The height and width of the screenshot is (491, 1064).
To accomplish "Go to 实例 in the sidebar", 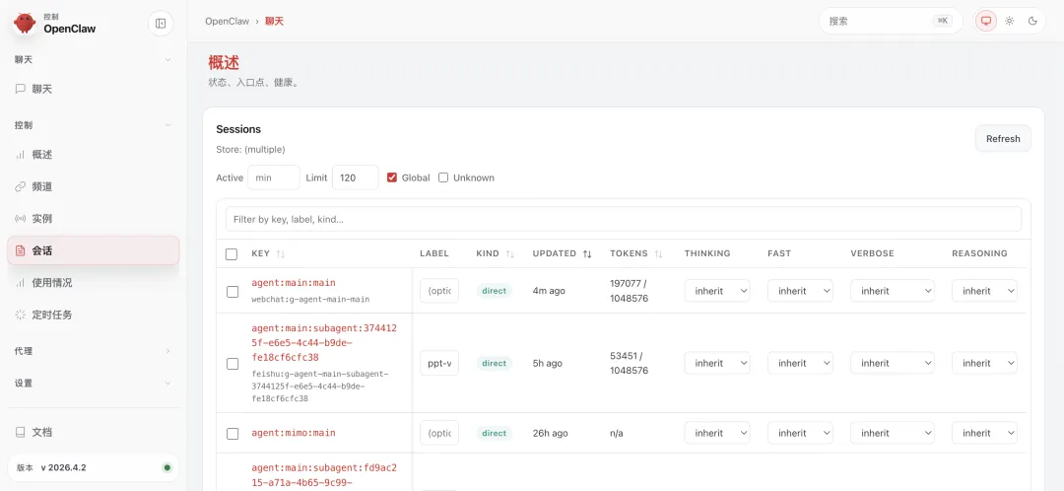I will click(94, 219).
